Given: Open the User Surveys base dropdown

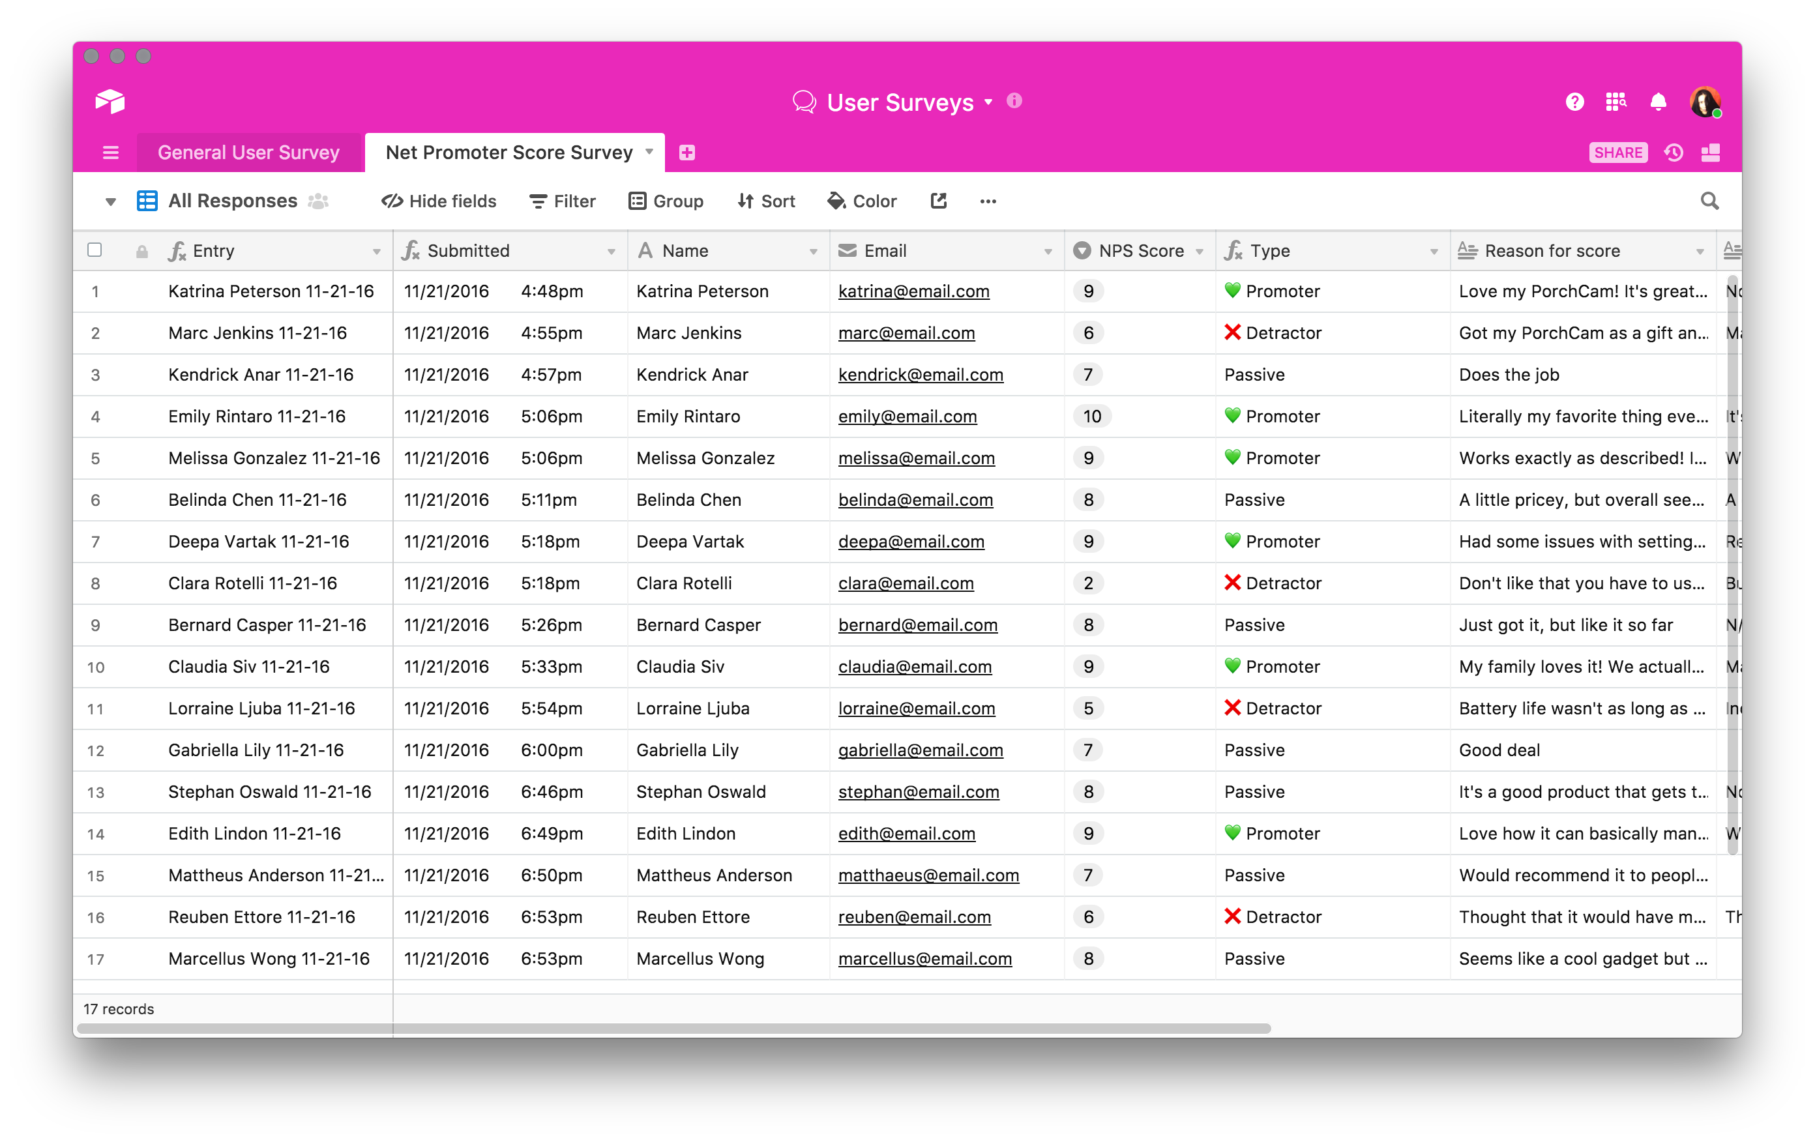Looking at the screenshot, I should click(988, 102).
